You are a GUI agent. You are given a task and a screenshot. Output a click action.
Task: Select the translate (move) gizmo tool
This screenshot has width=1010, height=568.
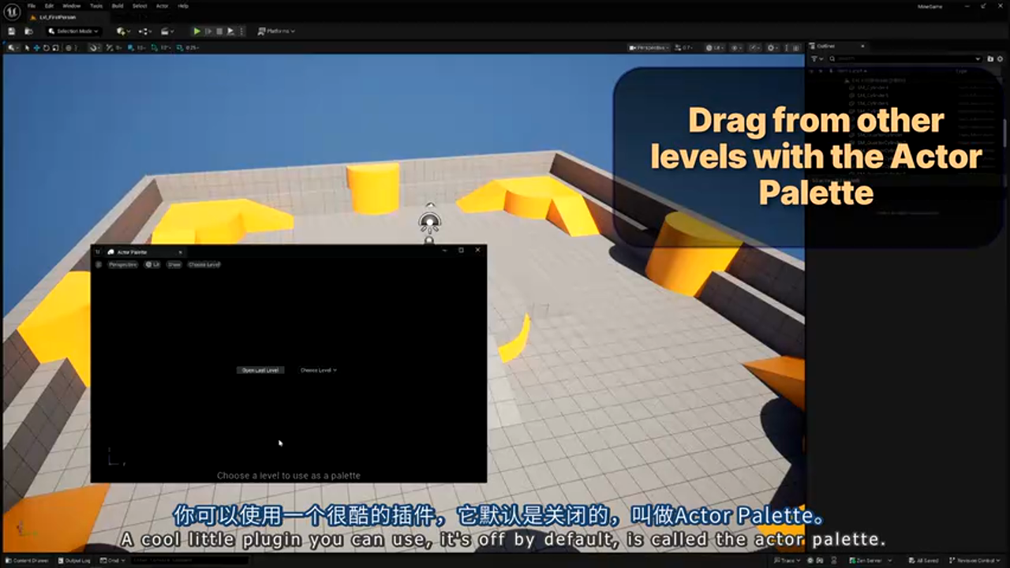tap(36, 48)
